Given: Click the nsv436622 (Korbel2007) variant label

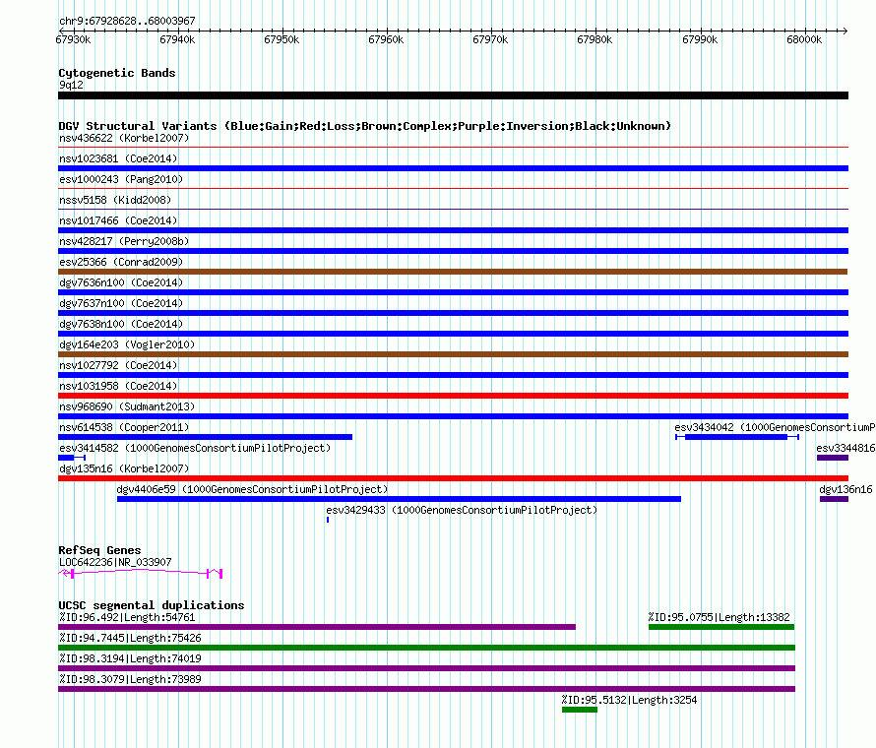Looking at the screenshot, I should coord(124,138).
